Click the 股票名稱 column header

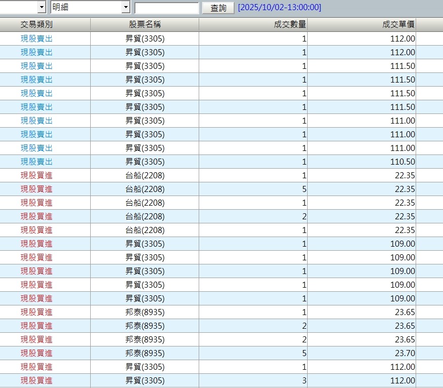(x=144, y=24)
